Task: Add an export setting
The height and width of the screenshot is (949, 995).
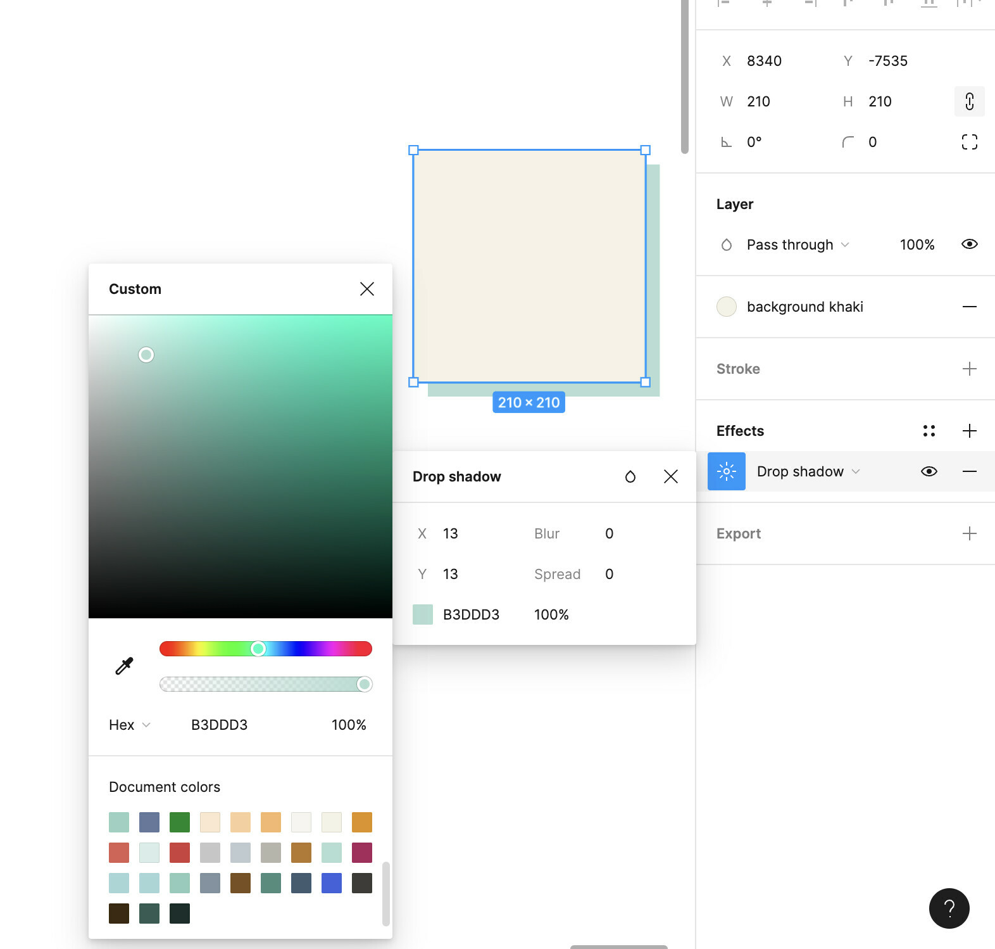Action: 970,533
